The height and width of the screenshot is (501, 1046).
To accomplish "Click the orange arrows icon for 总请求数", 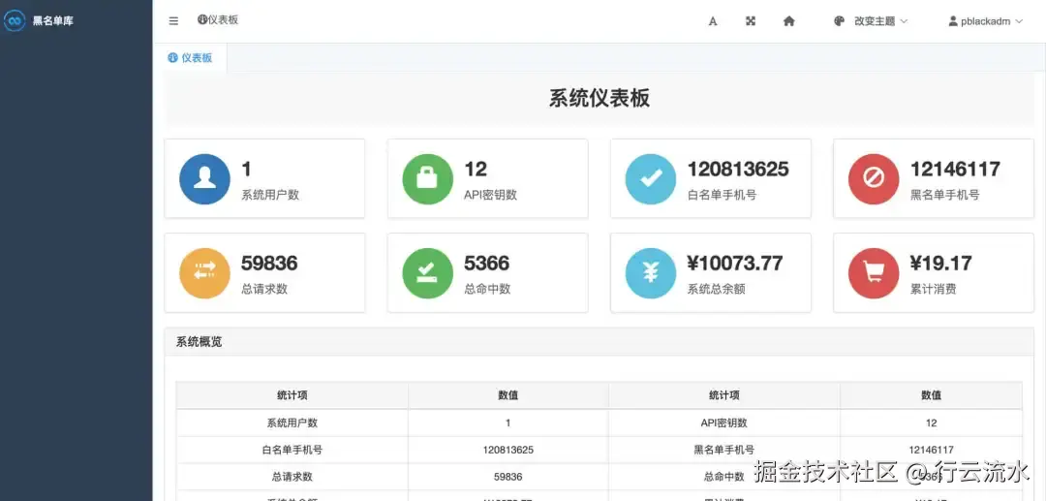I will click(204, 273).
